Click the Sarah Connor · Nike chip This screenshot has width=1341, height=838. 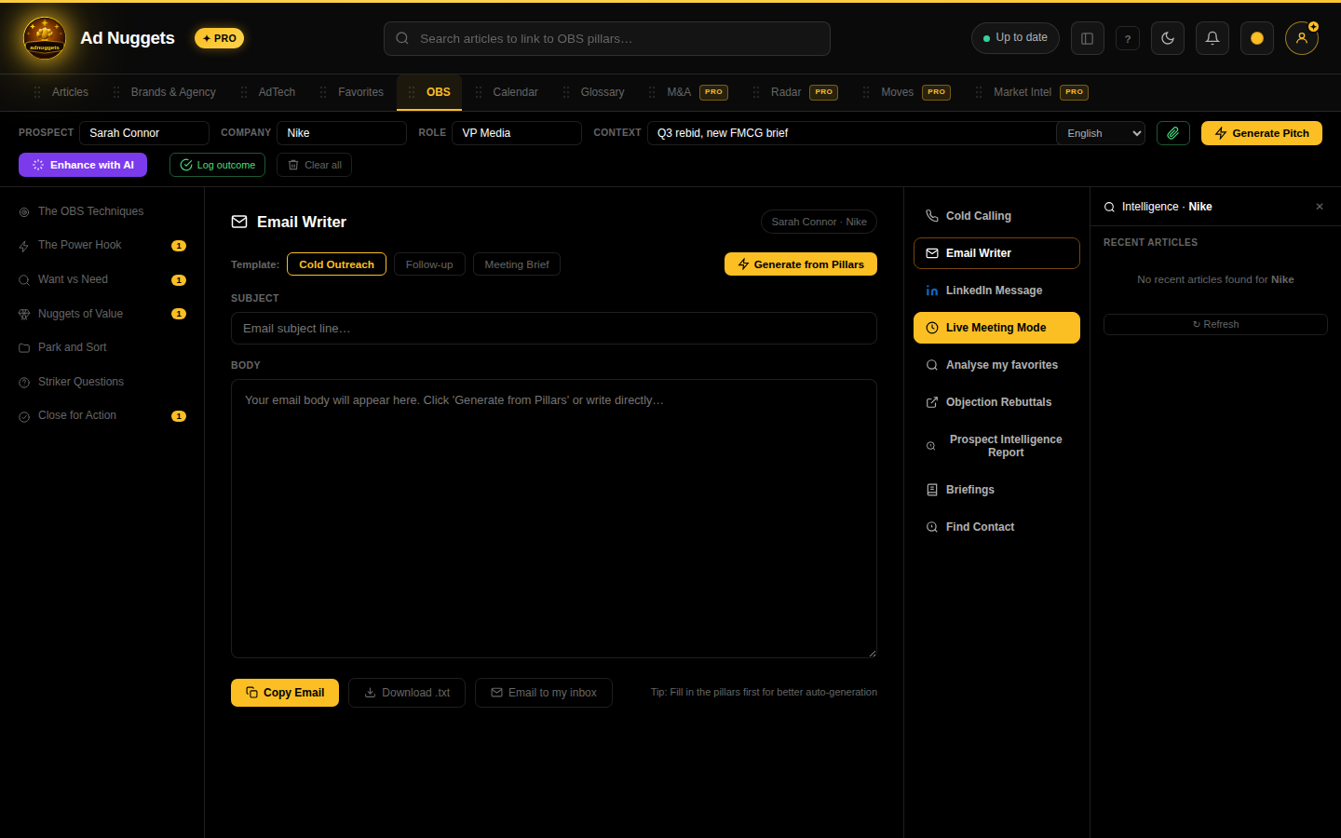(x=819, y=222)
